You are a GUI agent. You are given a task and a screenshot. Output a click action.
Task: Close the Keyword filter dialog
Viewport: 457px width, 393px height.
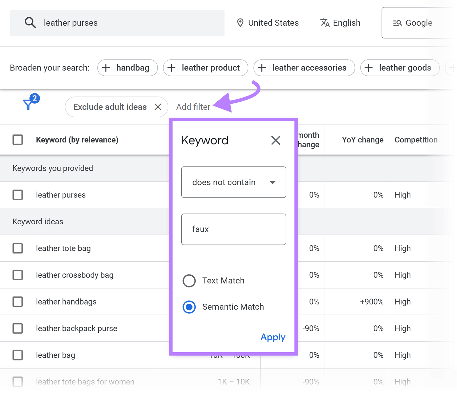pyautogui.click(x=275, y=140)
